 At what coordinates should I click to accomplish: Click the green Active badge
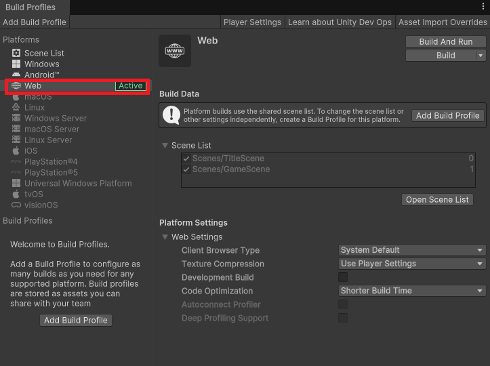pyautogui.click(x=131, y=85)
